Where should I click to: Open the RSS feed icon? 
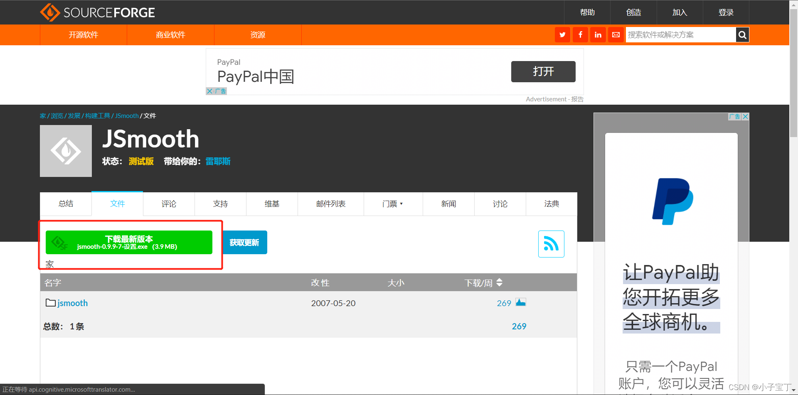(551, 244)
